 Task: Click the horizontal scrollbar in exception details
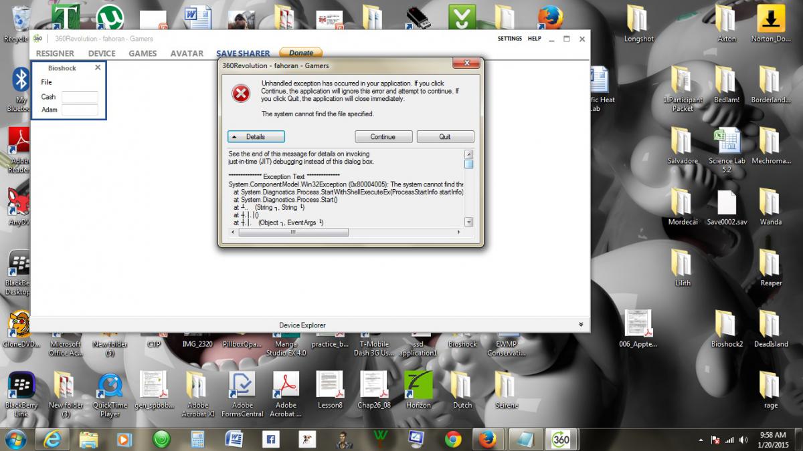pos(294,233)
